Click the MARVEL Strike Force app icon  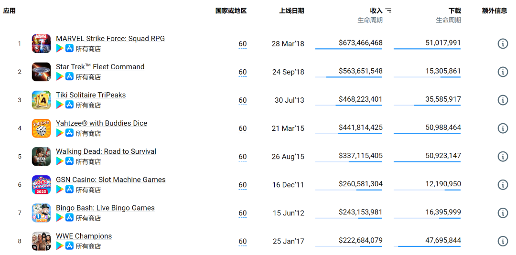(41, 43)
